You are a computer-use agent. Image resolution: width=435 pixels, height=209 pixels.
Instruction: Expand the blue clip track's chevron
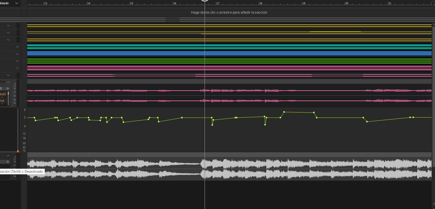[17, 54]
